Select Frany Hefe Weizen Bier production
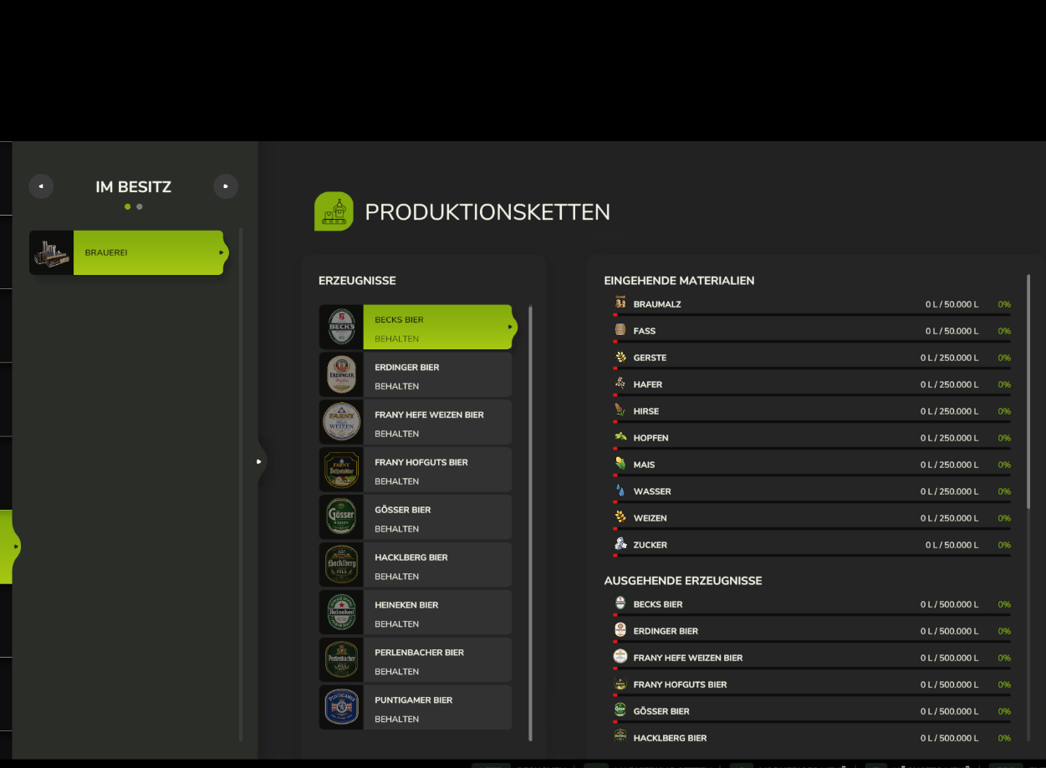Viewport: 1046px width, 768px height. pos(416,422)
